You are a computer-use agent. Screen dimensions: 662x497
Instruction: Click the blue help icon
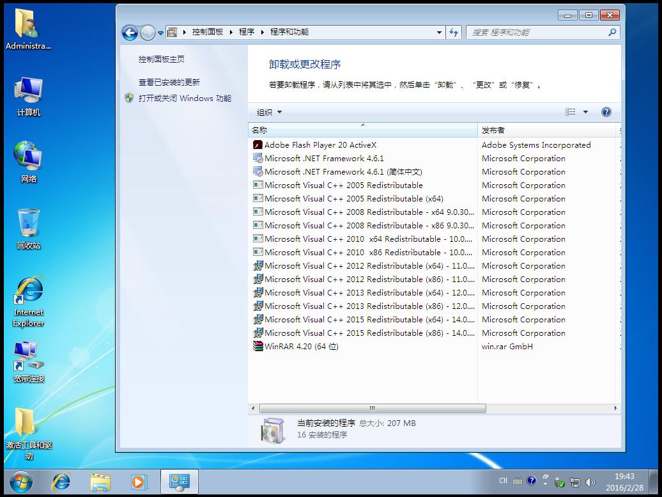[x=606, y=112]
